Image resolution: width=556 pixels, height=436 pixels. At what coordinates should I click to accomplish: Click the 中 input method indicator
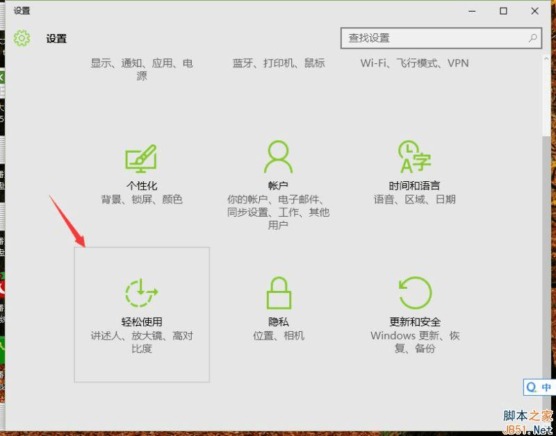(x=546, y=387)
